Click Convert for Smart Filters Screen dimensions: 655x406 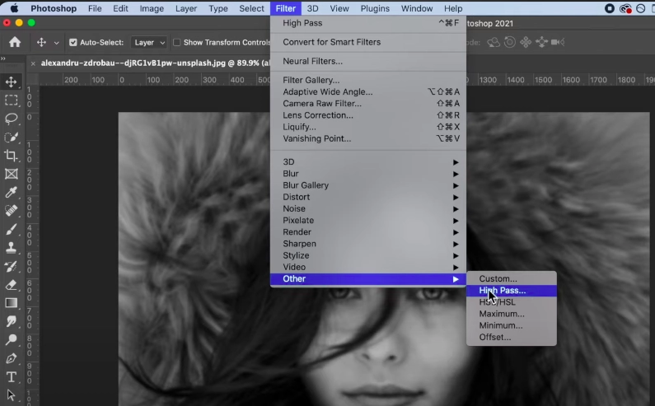pos(331,42)
